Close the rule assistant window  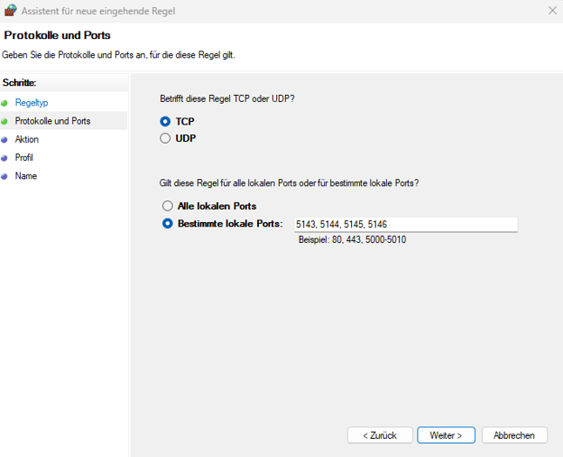pyautogui.click(x=551, y=11)
